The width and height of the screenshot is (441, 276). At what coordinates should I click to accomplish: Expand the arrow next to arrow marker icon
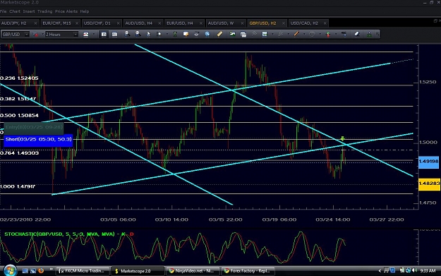coord(336,35)
